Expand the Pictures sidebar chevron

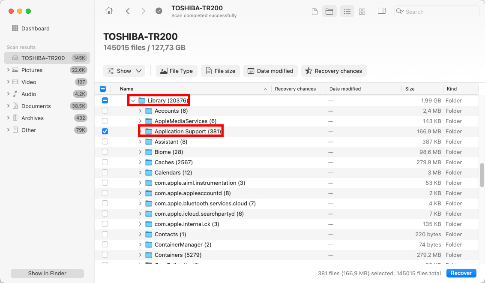(x=8, y=70)
